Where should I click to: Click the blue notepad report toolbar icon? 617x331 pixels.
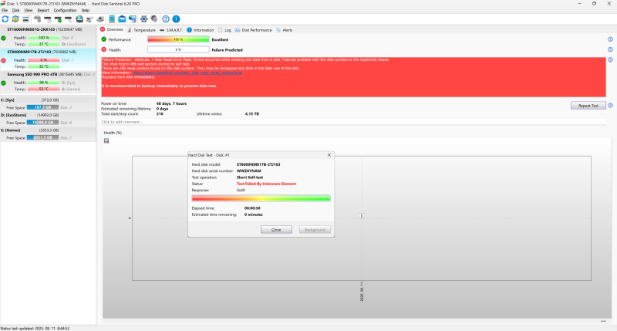click(x=112, y=19)
